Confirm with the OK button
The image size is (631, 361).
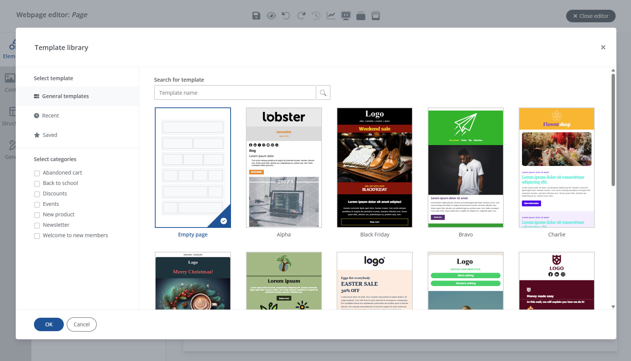(x=49, y=324)
